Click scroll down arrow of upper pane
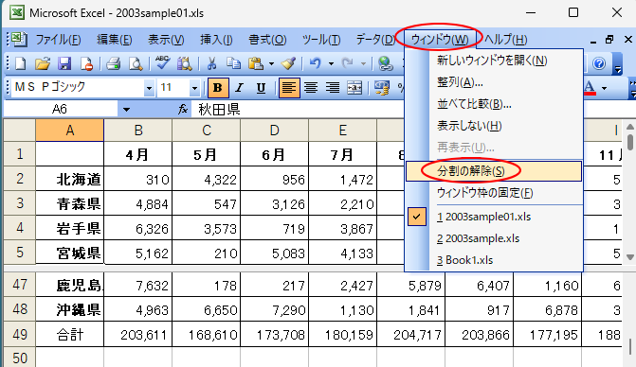Screen dimensions: 636x367 [x=629, y=257]
